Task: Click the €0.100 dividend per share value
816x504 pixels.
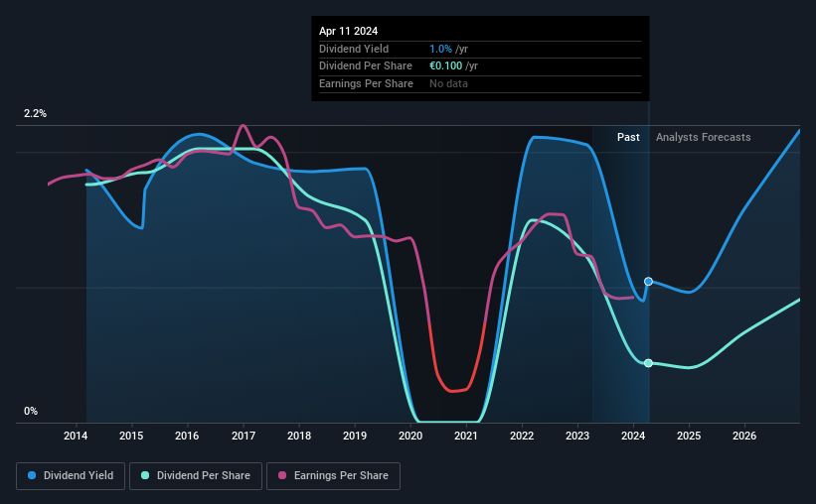Action: pyautogui.click(x=446, y=66)
